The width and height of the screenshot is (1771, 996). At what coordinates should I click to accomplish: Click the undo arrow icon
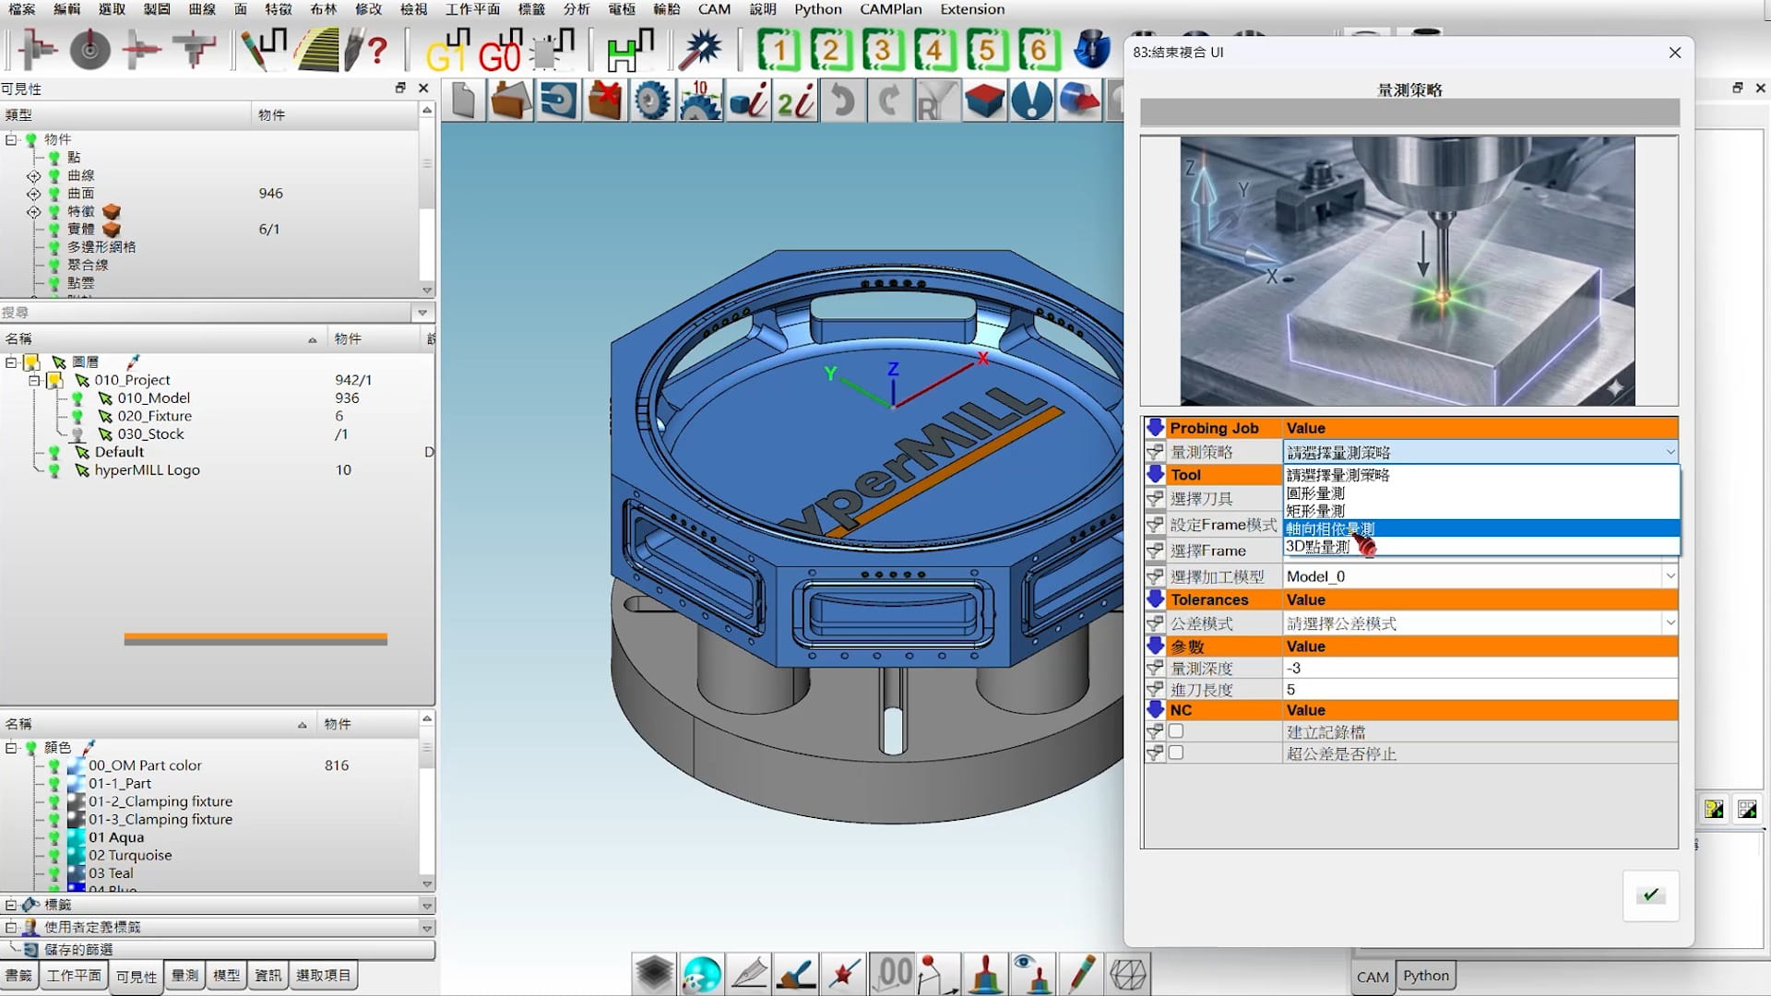pyautogui.click(x=842, y=101)
